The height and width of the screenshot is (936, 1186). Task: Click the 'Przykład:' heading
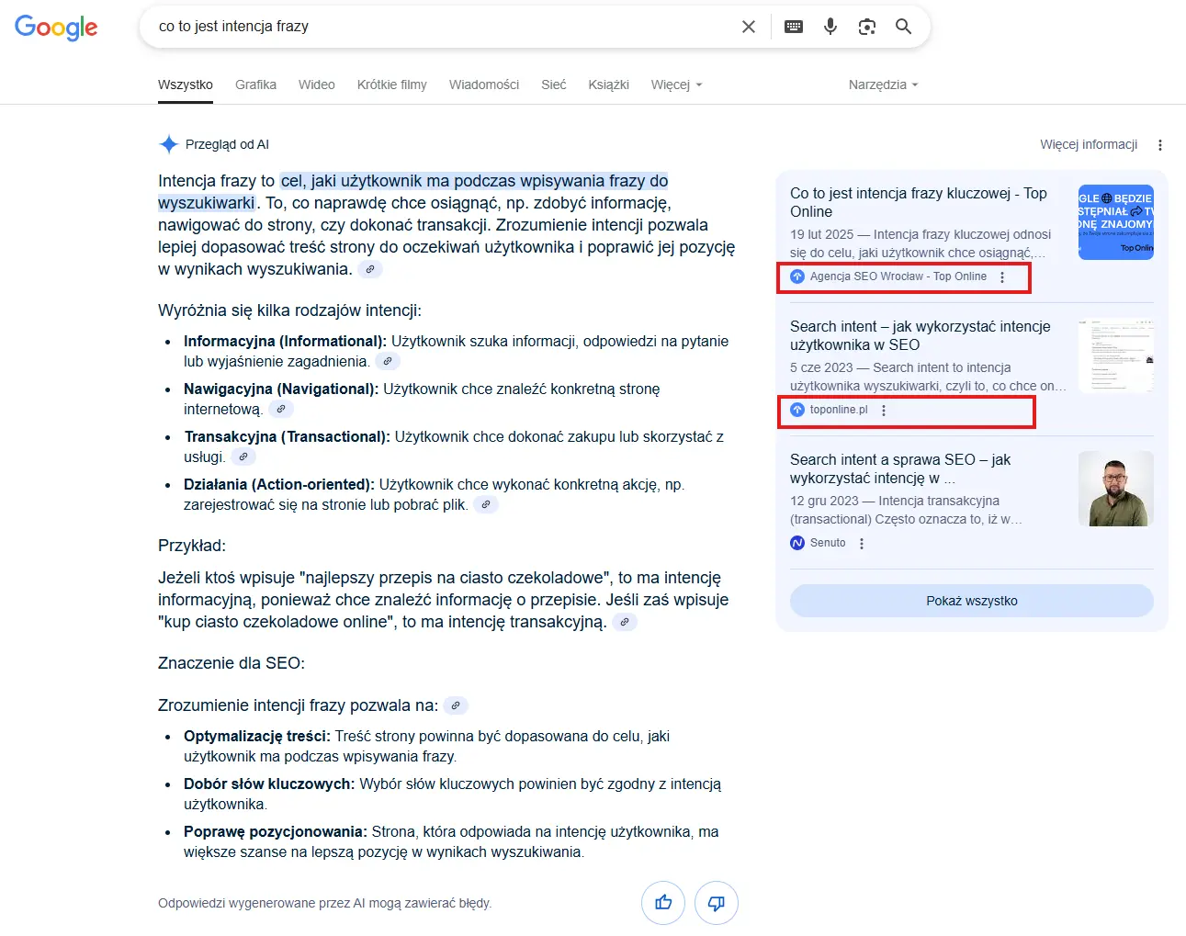192,546
